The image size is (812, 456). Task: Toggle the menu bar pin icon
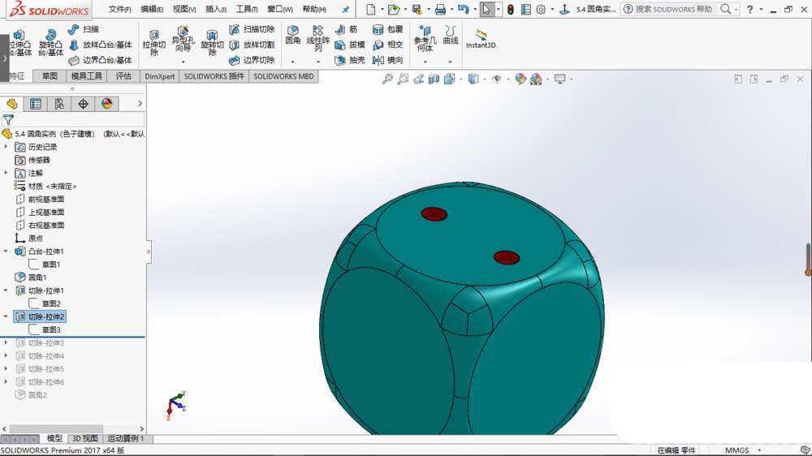click(346, 9)
